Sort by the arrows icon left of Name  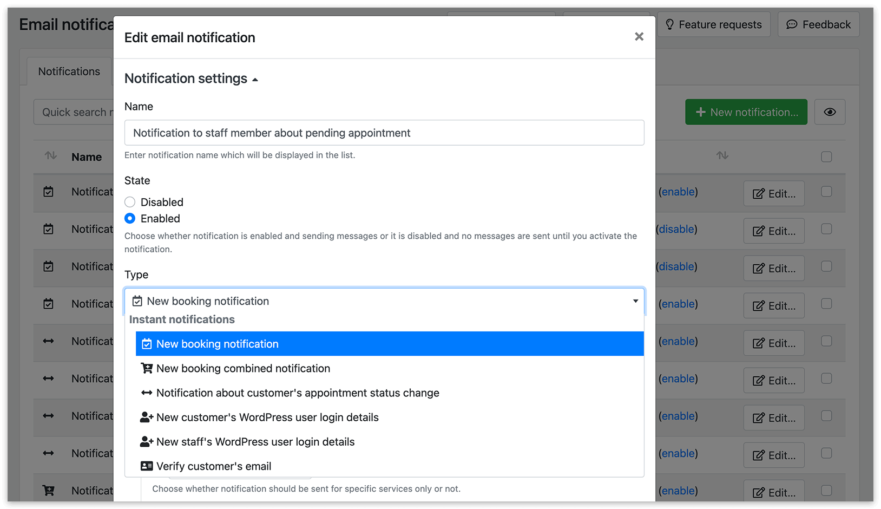coord(51,156)
